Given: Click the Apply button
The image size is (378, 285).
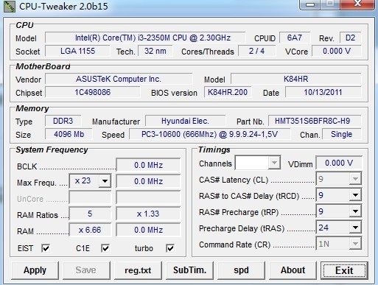Looking at the screenshot, I should (35, 270).
